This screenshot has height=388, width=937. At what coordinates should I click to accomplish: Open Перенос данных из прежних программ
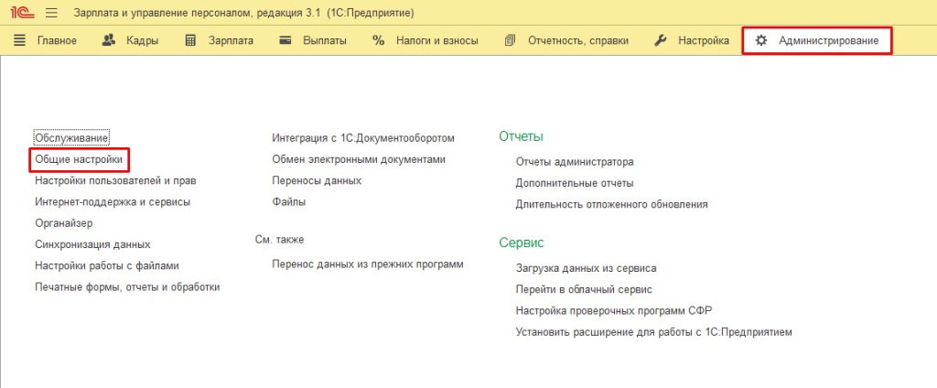368,264
